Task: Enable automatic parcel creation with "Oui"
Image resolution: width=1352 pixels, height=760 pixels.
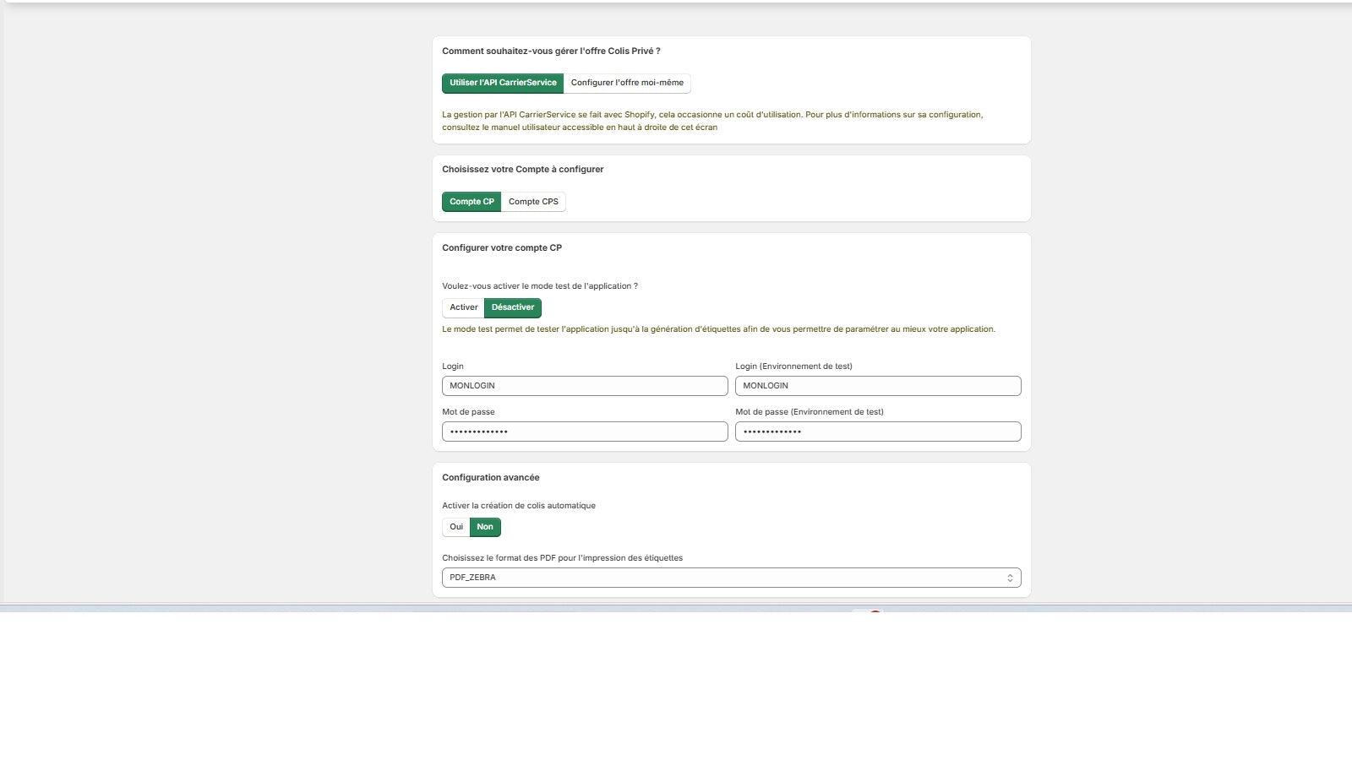Action: click(455, 527)
